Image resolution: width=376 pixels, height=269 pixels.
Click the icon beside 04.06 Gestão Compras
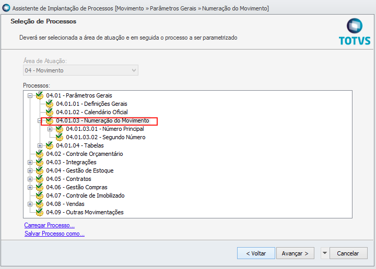pos(40,187)
